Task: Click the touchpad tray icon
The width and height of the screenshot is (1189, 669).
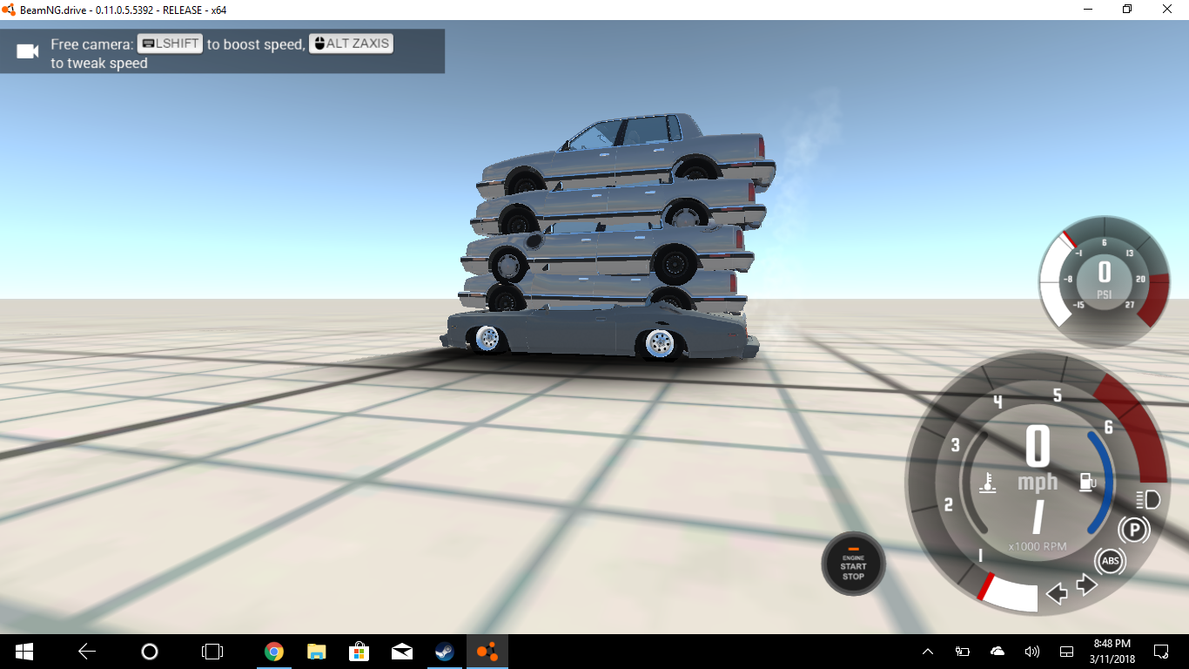Action: (x=1066, y=652)
